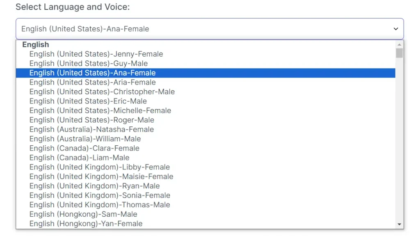The image size is (420, 245).
Task: Choose the English (United Kingdom)-Libby-Female voice
Action: point(99,167)
